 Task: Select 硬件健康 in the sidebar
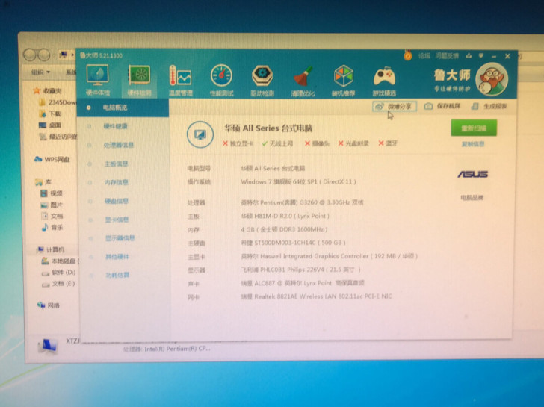(116, 126)
